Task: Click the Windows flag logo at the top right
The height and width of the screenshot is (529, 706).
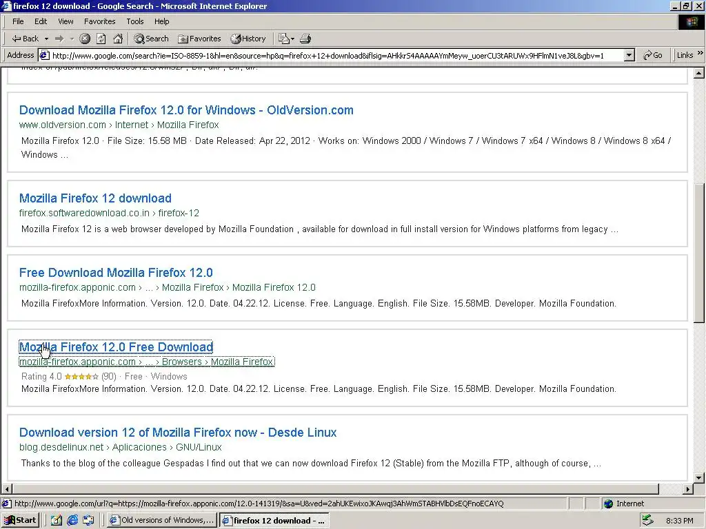Action: click(691, 22)
